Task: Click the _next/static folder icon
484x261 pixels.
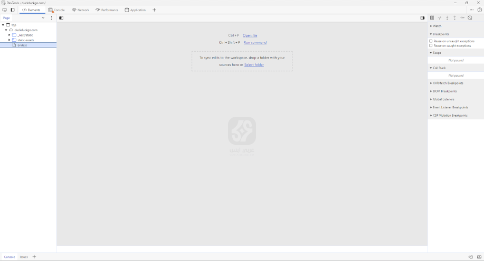Action: pyautogui.click(x=14, y=35)
